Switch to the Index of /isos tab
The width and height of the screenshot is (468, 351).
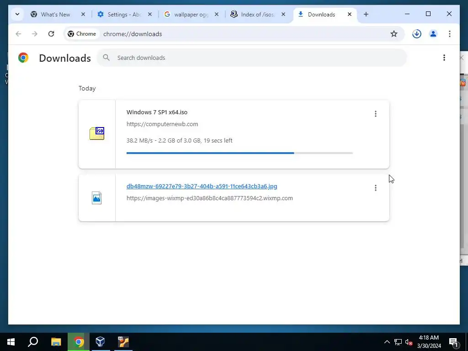(x=258, y=14)
